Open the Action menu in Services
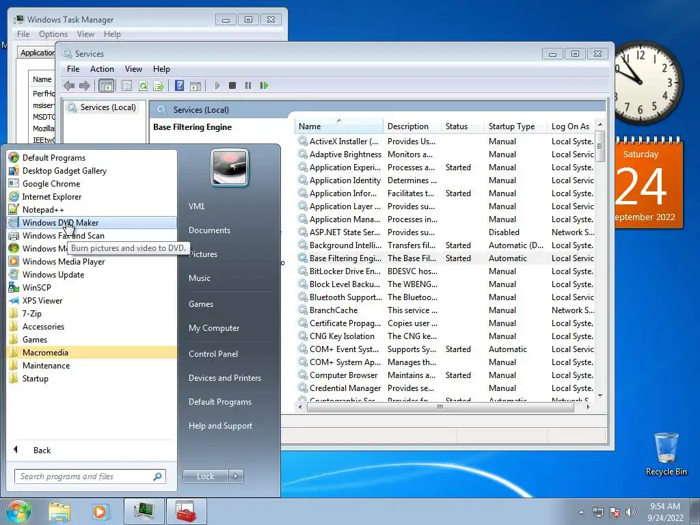The width and height of the screenshot is (700, 525). click(102, 69)
